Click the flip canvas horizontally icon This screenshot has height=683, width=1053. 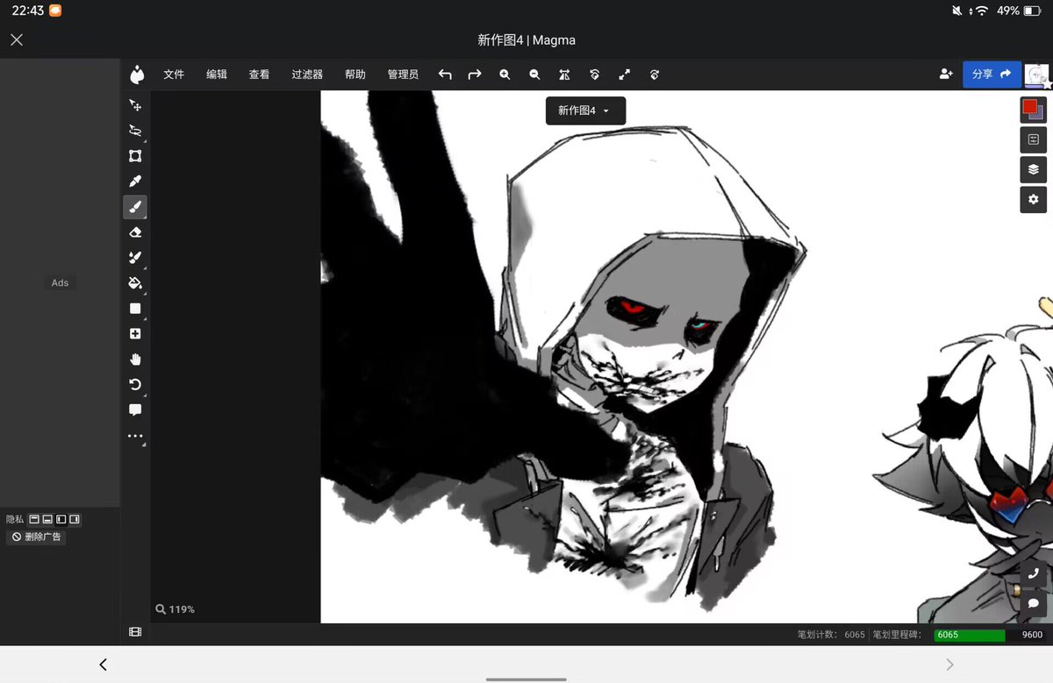pos(564,75)
